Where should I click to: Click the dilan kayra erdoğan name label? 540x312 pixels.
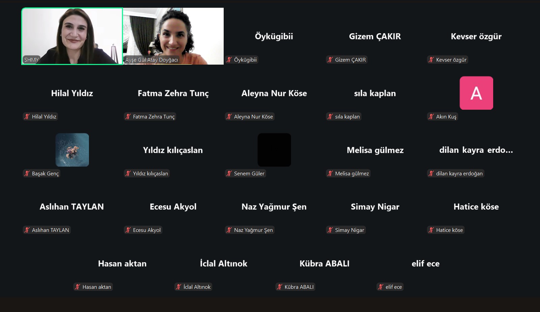(459, 174)
